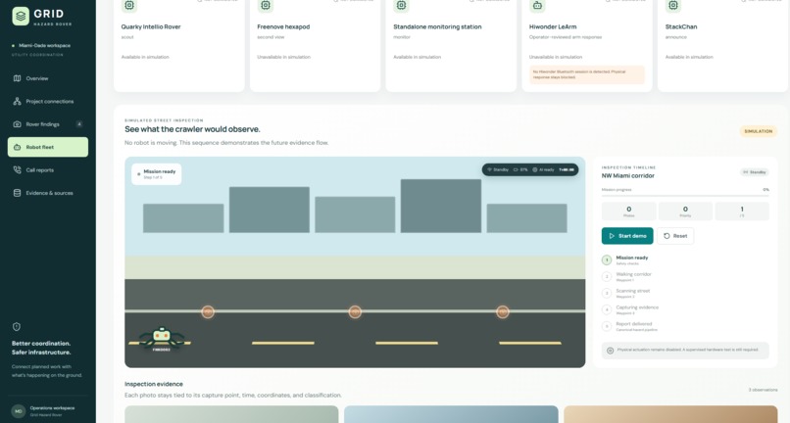Click the shield icon above the sidebar tagline
790x423 pixels.
click(x=16, y=327)
